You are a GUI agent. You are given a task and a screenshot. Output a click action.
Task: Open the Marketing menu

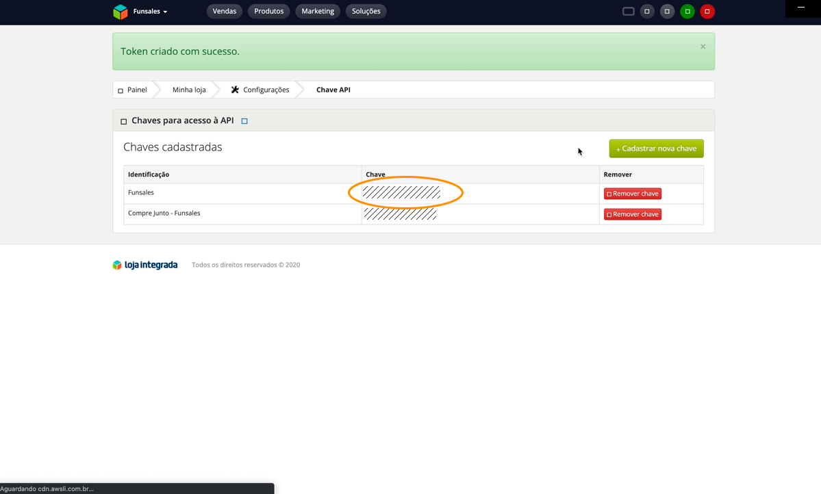pos(318,11)
